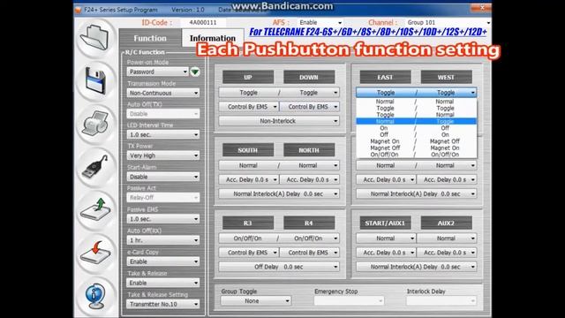Open UP Control By EMS dropdown
565x318 pixels.
(x=248, y=107)
